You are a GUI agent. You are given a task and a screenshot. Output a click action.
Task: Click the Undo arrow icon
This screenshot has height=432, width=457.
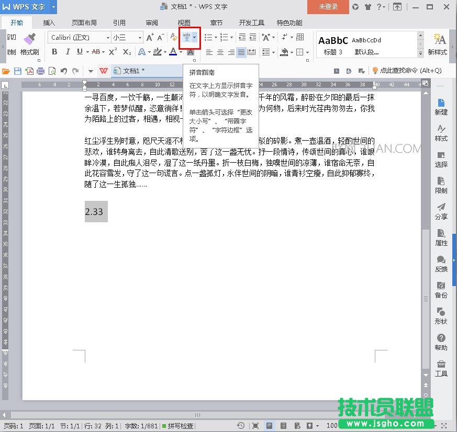tap(64, 70)
